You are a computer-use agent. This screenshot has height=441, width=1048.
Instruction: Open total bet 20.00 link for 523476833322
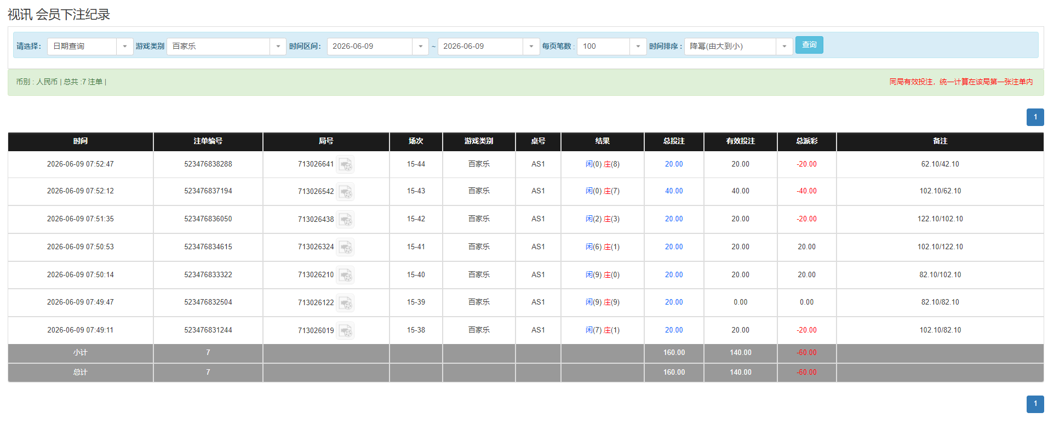tap(674, 275)
